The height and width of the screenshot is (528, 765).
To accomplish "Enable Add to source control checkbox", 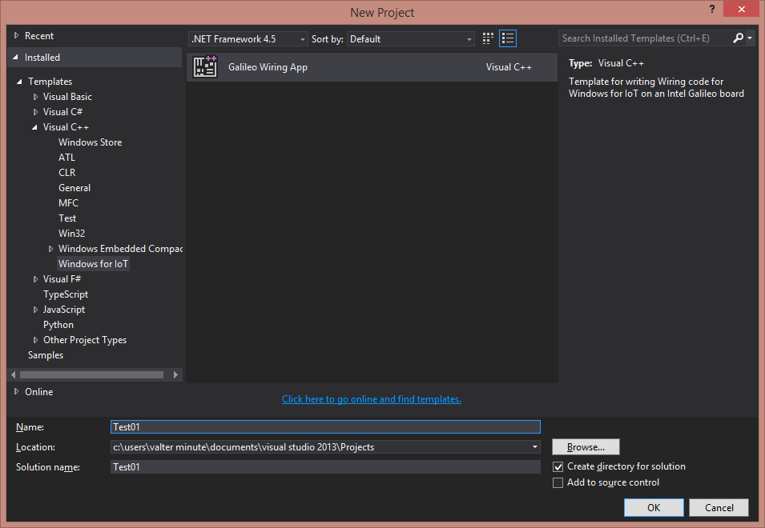I will tap(558, 482).
